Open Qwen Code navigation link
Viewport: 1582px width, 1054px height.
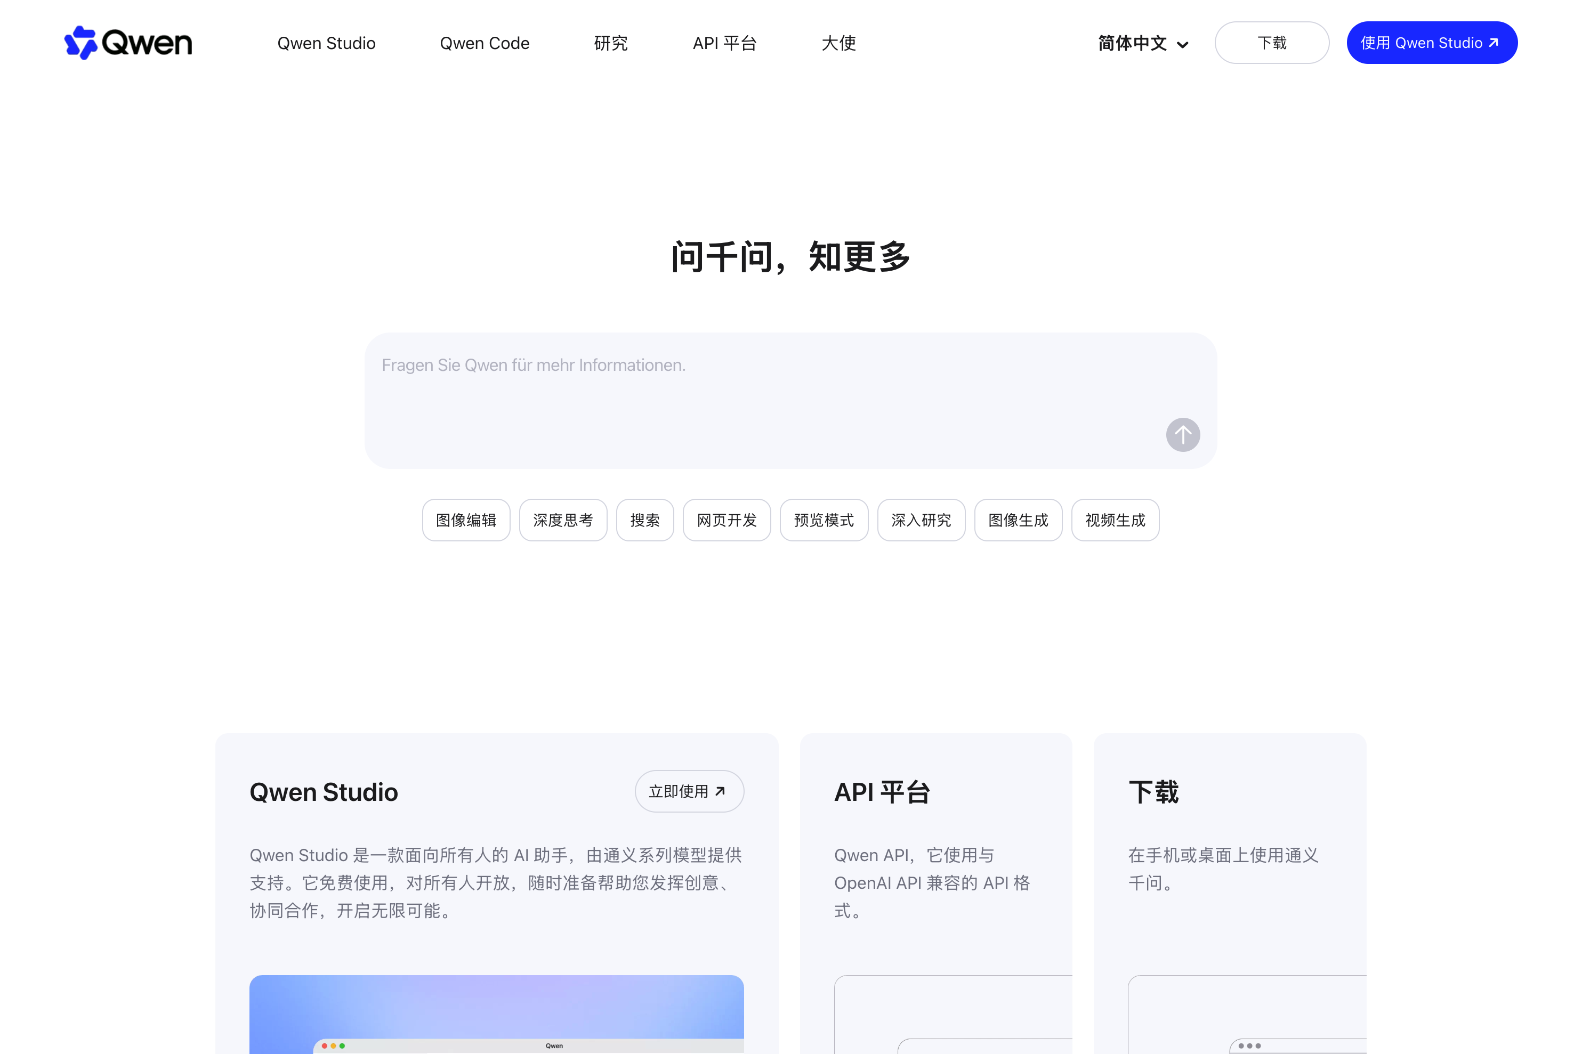click(484, 43)
